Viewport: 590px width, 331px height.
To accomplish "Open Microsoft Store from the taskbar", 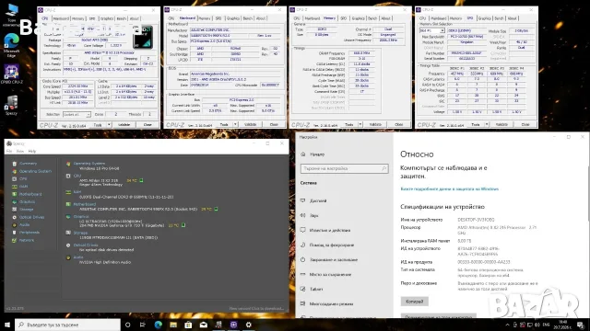I will pos(188,325).
